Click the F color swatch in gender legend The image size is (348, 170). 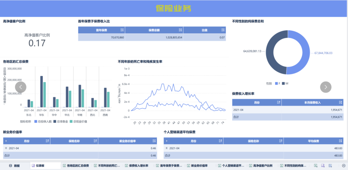pos(276,84)
